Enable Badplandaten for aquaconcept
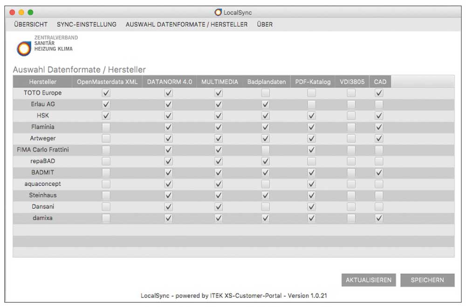Screen dimensions: 466x307 266,184
